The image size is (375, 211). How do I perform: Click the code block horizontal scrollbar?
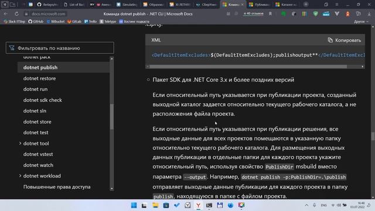248,66
